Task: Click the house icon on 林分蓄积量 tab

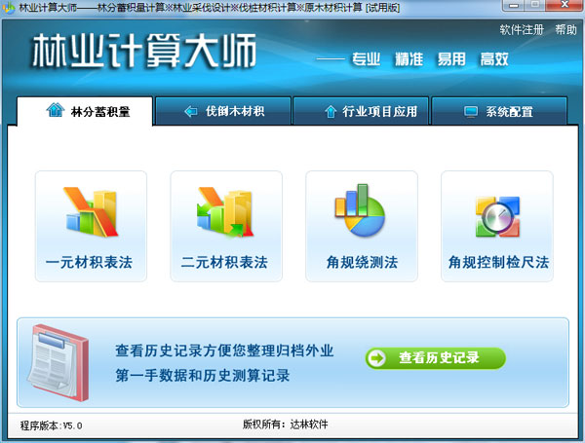Action: pyautogui.click(x=56, y=110)
